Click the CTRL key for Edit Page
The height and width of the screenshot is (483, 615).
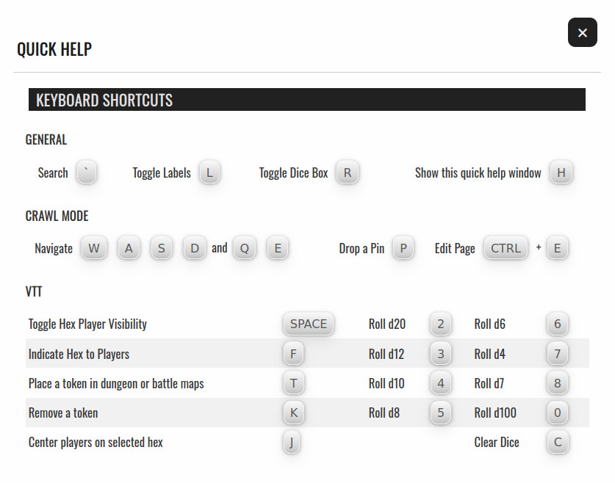(506, 248)
